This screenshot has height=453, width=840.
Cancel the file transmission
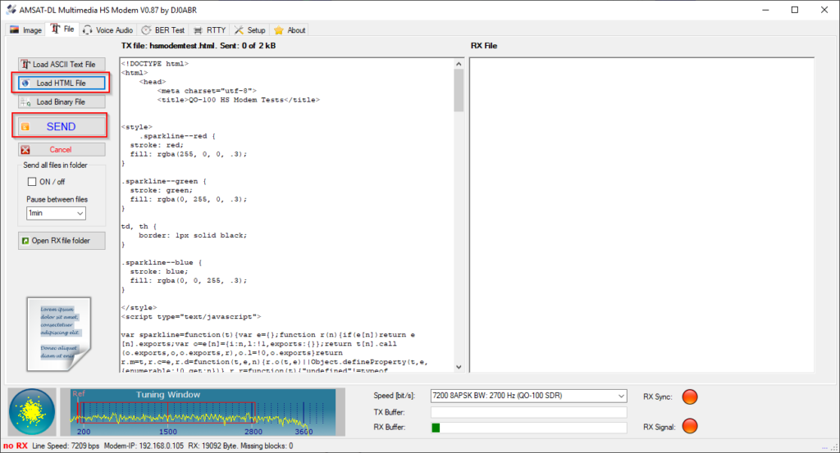[x=62, y=150]
